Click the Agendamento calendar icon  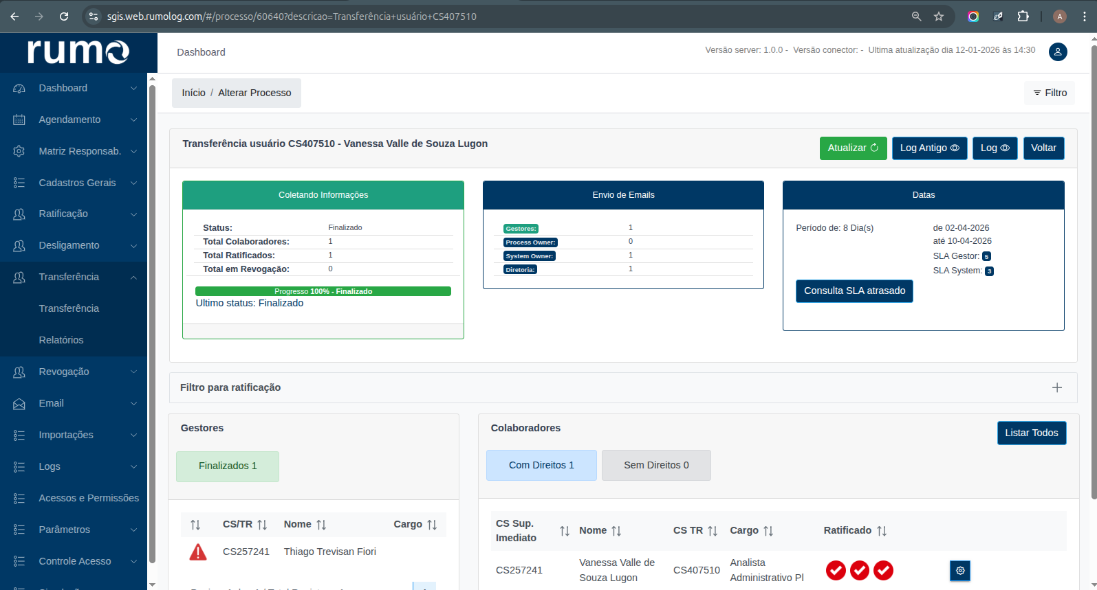click(x=19, y=120)
